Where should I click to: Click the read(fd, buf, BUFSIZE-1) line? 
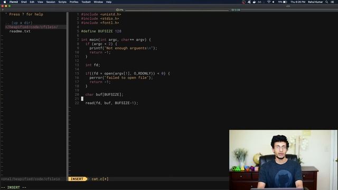click(111, 103)
